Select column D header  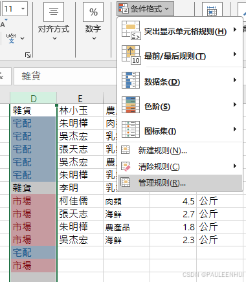(x=34, y=98)
